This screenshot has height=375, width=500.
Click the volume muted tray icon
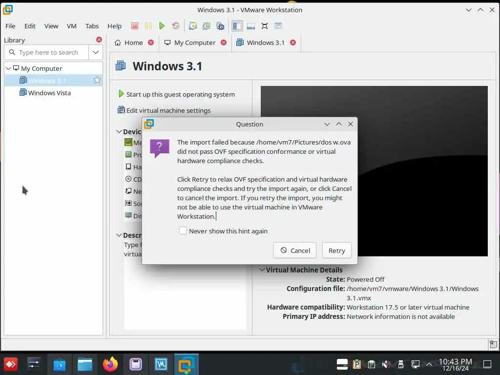[x=386, y=364]
